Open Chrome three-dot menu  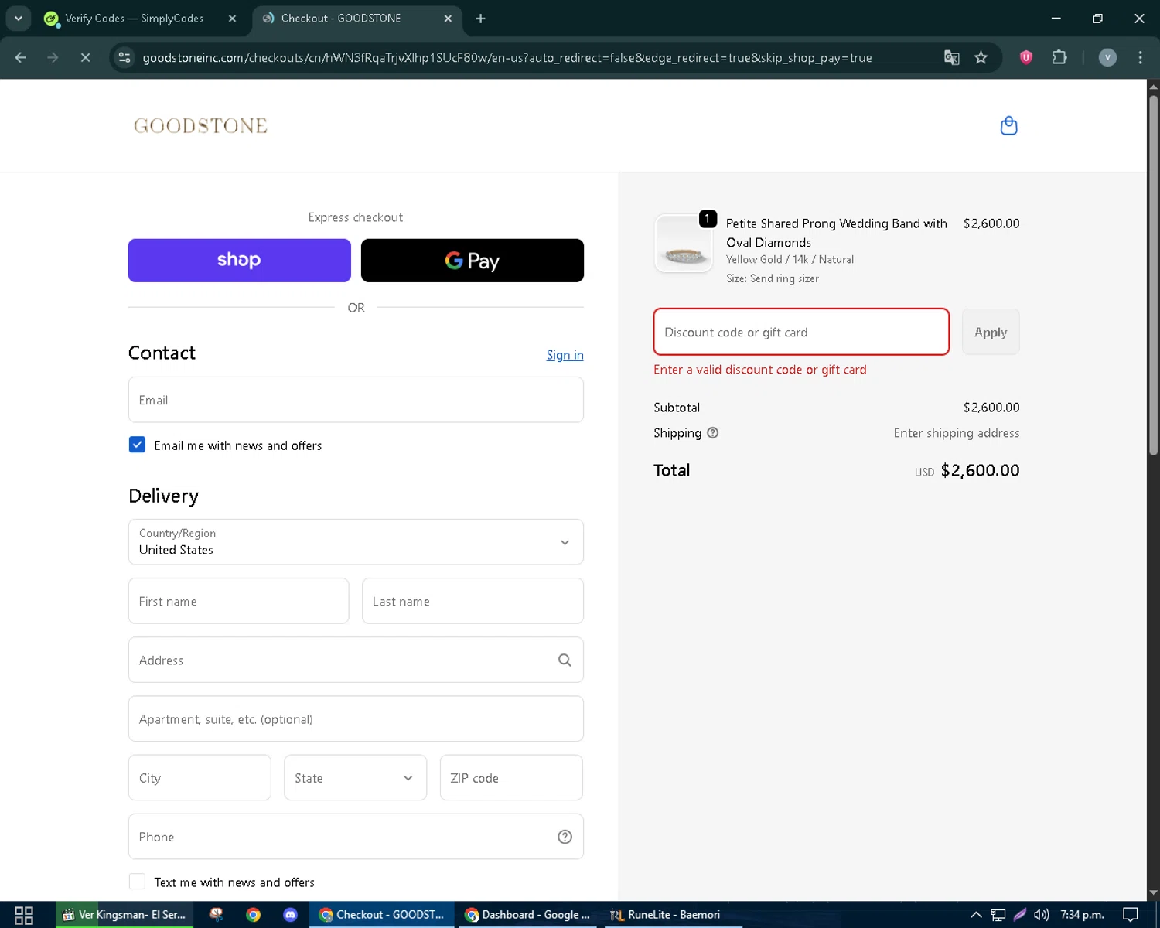click(x=1140, y=57)
